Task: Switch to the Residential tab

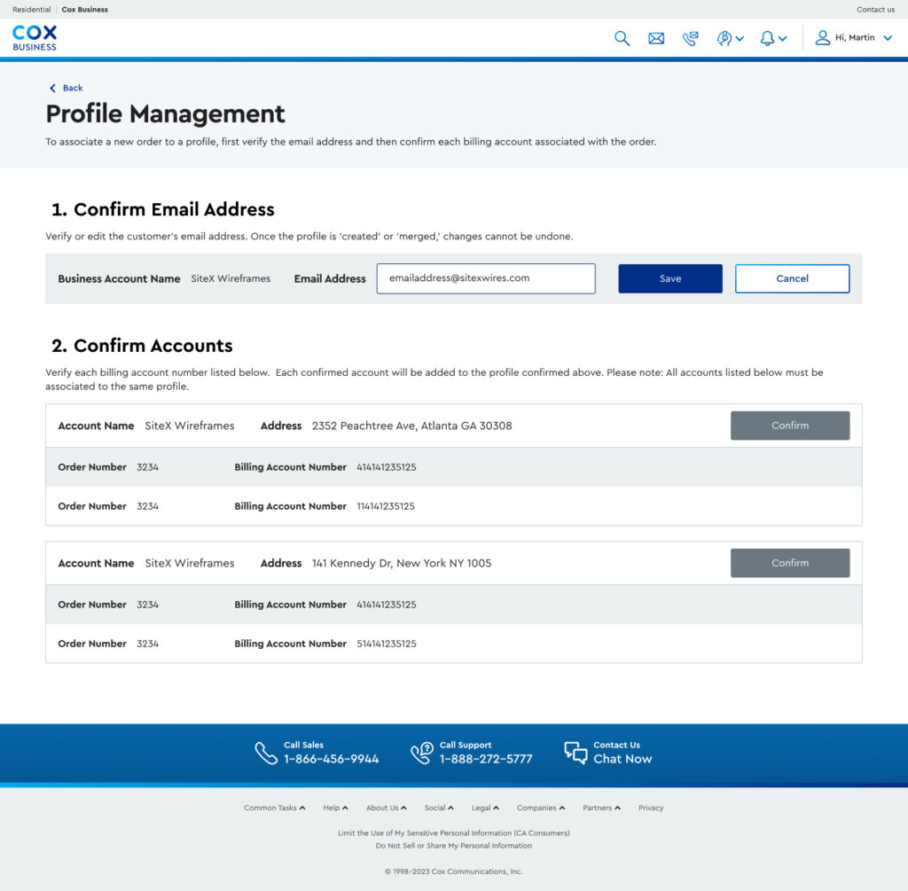Action: click(x=31, y=10)
